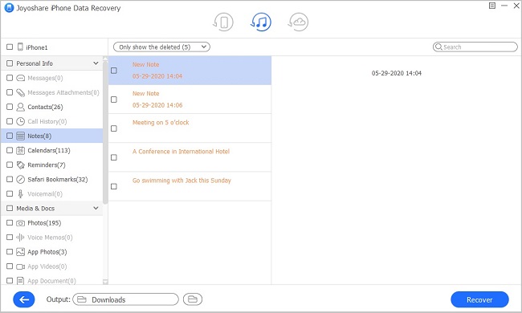Viewport: 522px width, 313px height.
Task: Click the Voicemail microphone icon
Action: pyautogui.click(x=21, y=194)
